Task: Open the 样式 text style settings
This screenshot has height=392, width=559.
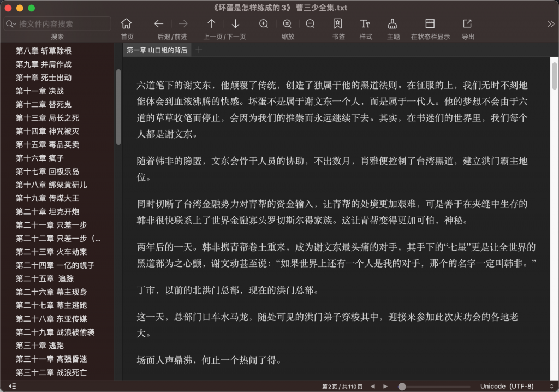Action: click(365, 24)
